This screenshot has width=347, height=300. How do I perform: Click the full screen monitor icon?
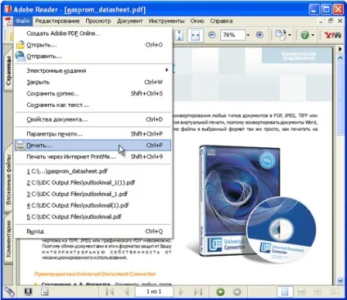pyautogui.click(x=28, y=292)
